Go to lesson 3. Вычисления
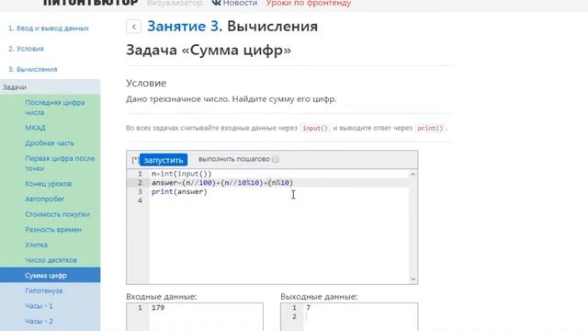Viewport: 588px width, 331px height. point(33,70)
